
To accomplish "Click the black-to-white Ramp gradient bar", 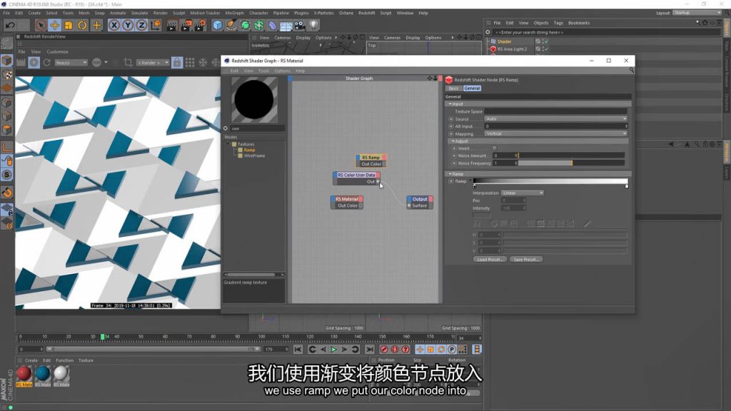I will [x=550, y=181].
